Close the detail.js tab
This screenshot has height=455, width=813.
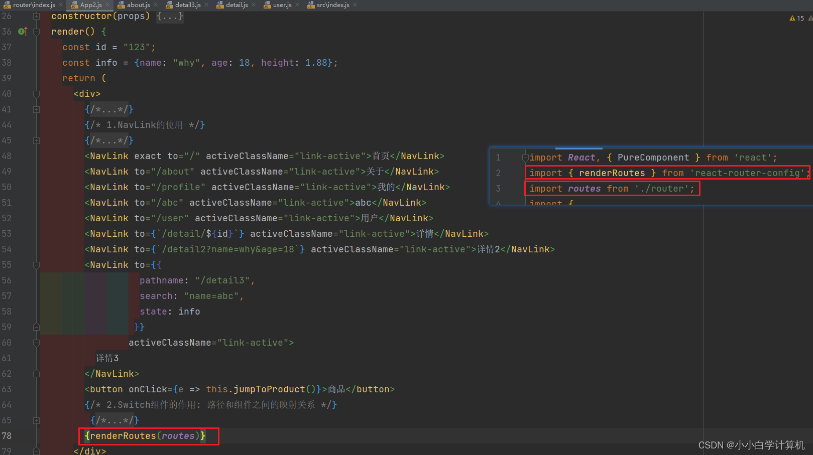pos(254,5)
